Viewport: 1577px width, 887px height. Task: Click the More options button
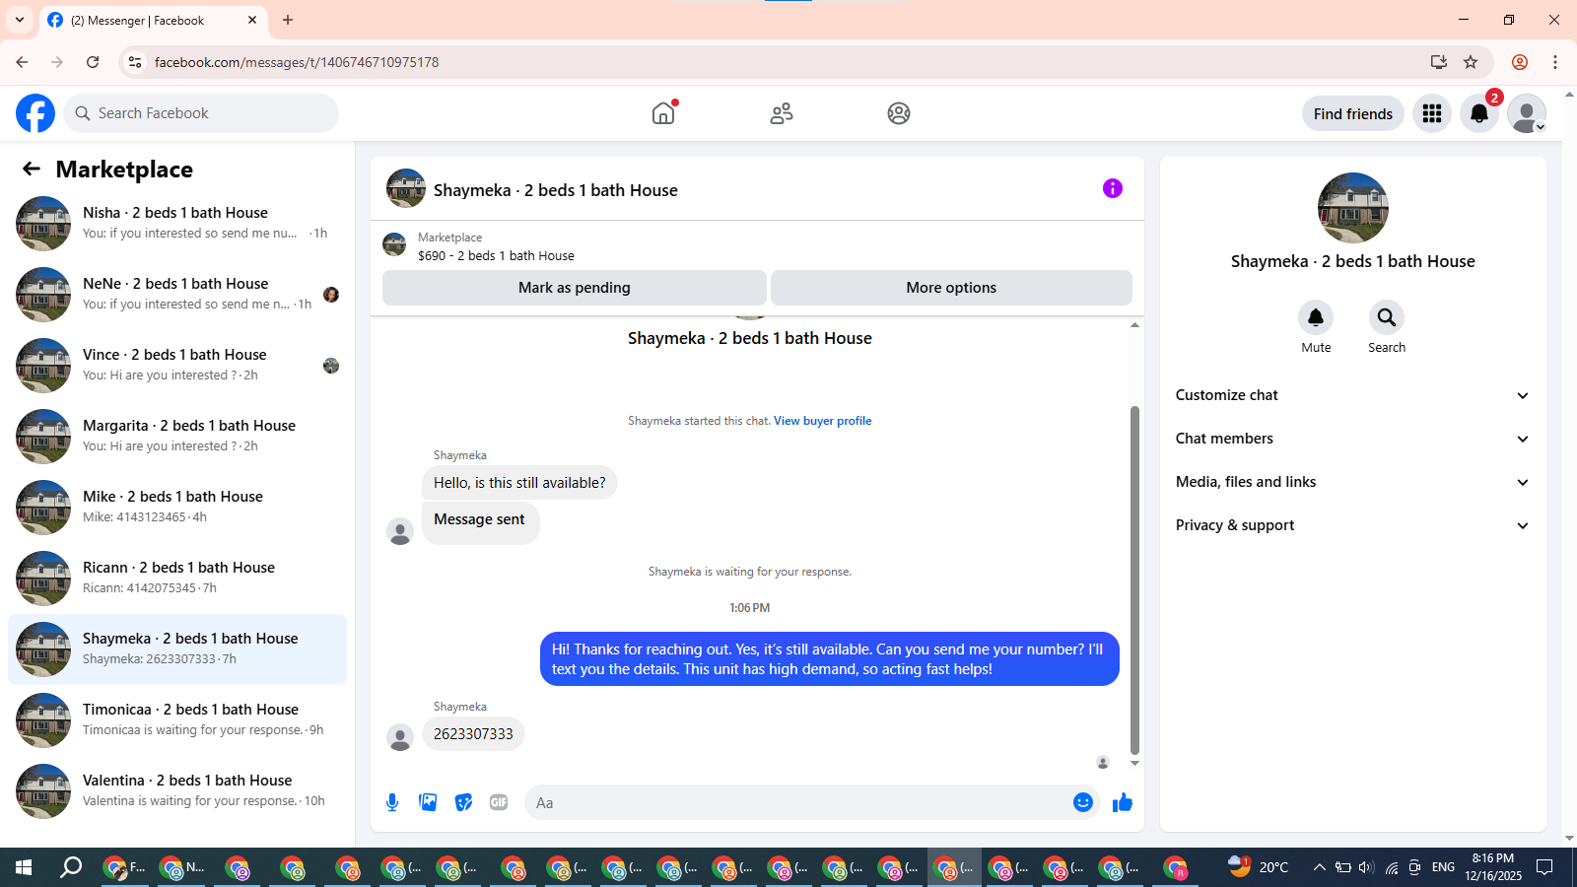(951, 288)
